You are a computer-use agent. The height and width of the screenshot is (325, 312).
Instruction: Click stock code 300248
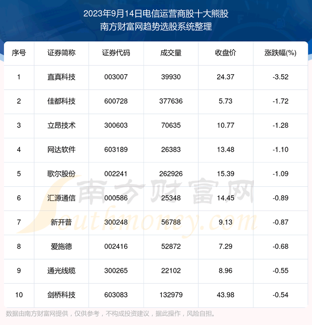[116, 222]
